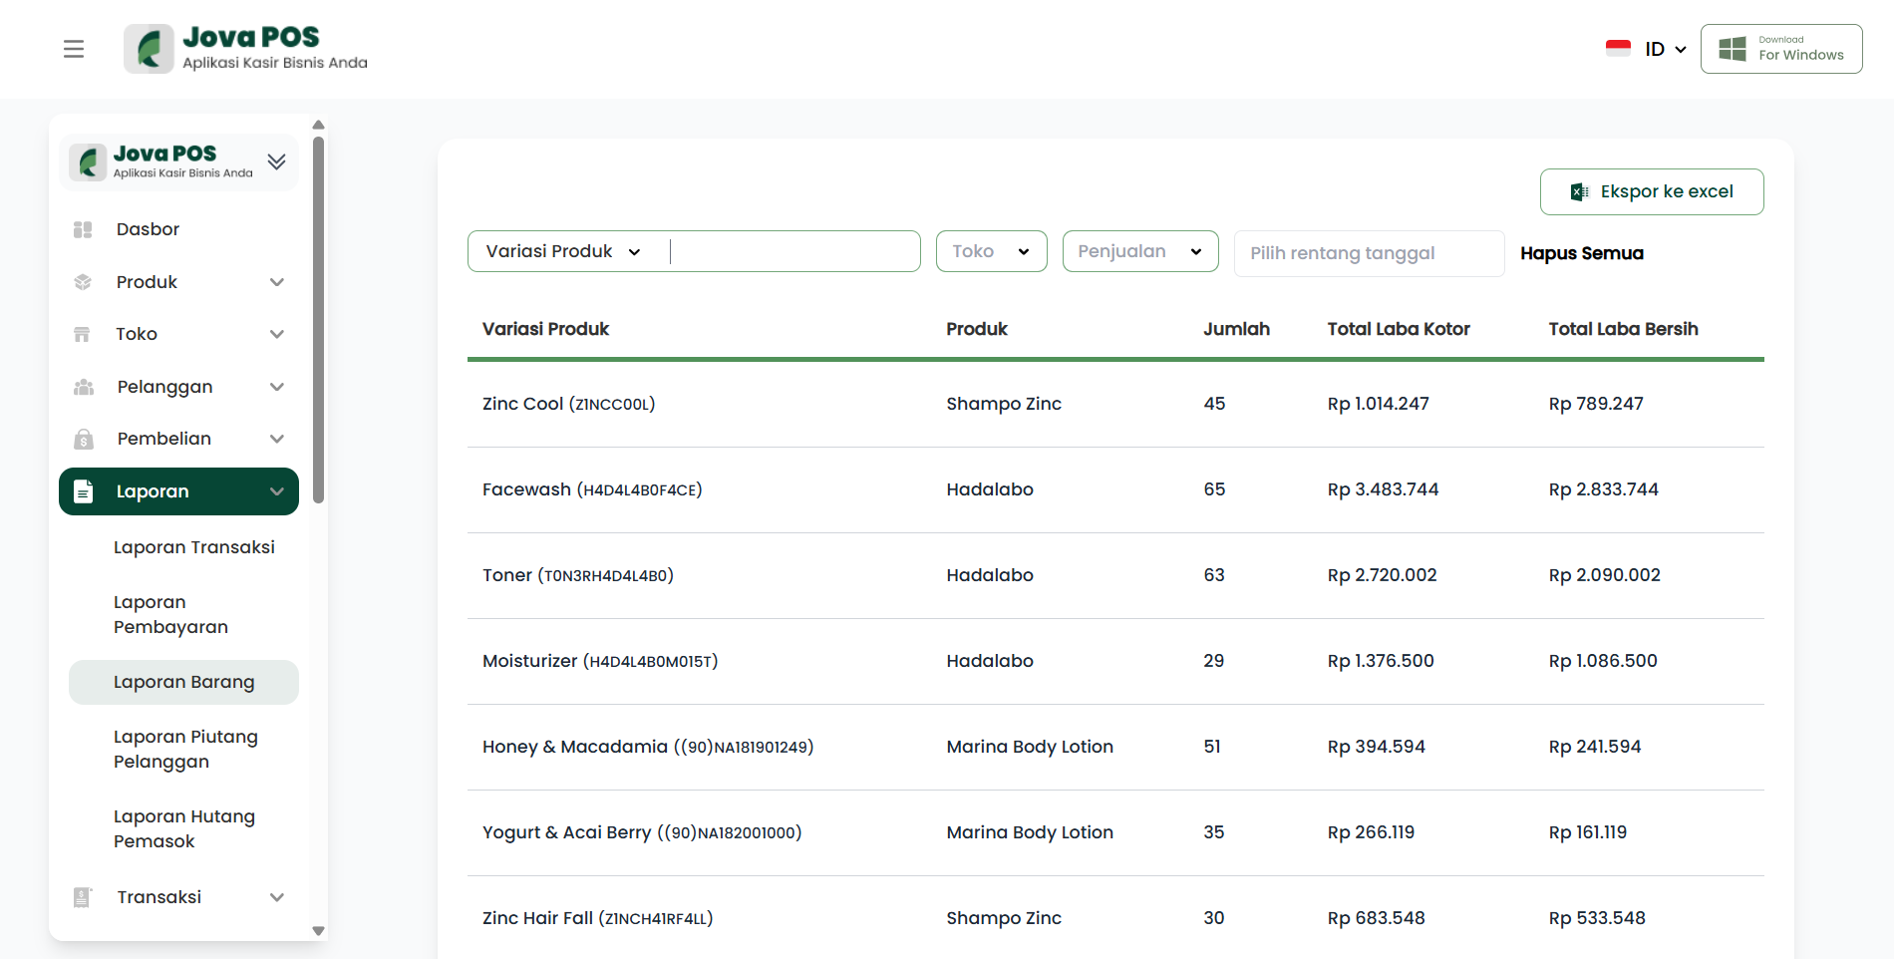Click the Pilih rentang tanggal field
1894x959 pixels.
point(1368,253)
